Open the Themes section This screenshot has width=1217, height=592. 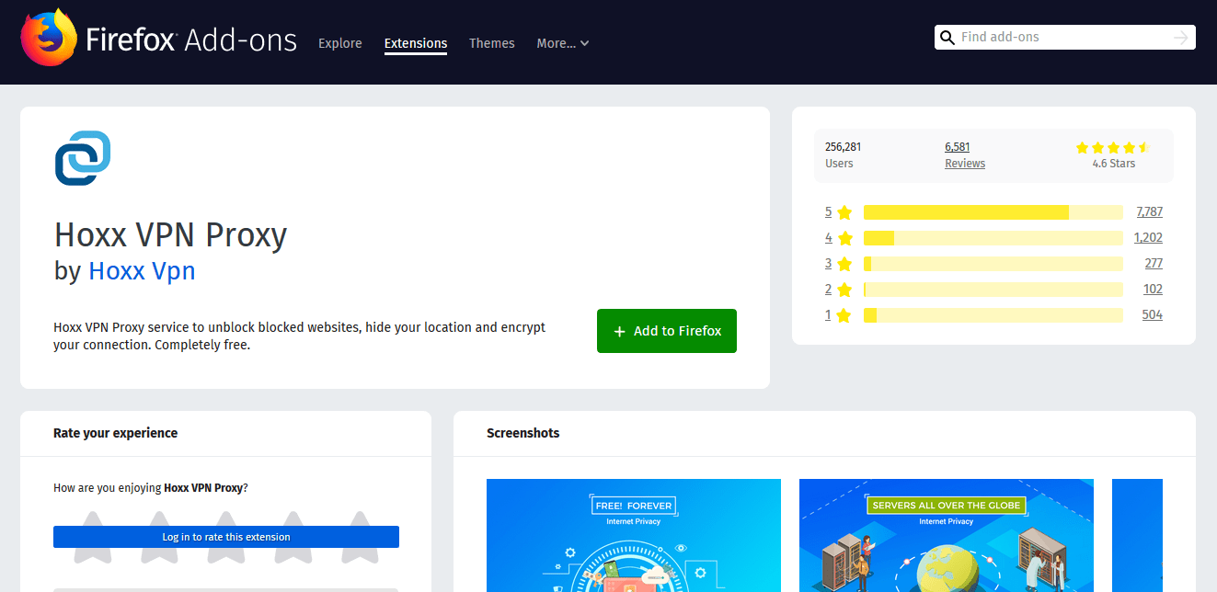pos(492,43)
